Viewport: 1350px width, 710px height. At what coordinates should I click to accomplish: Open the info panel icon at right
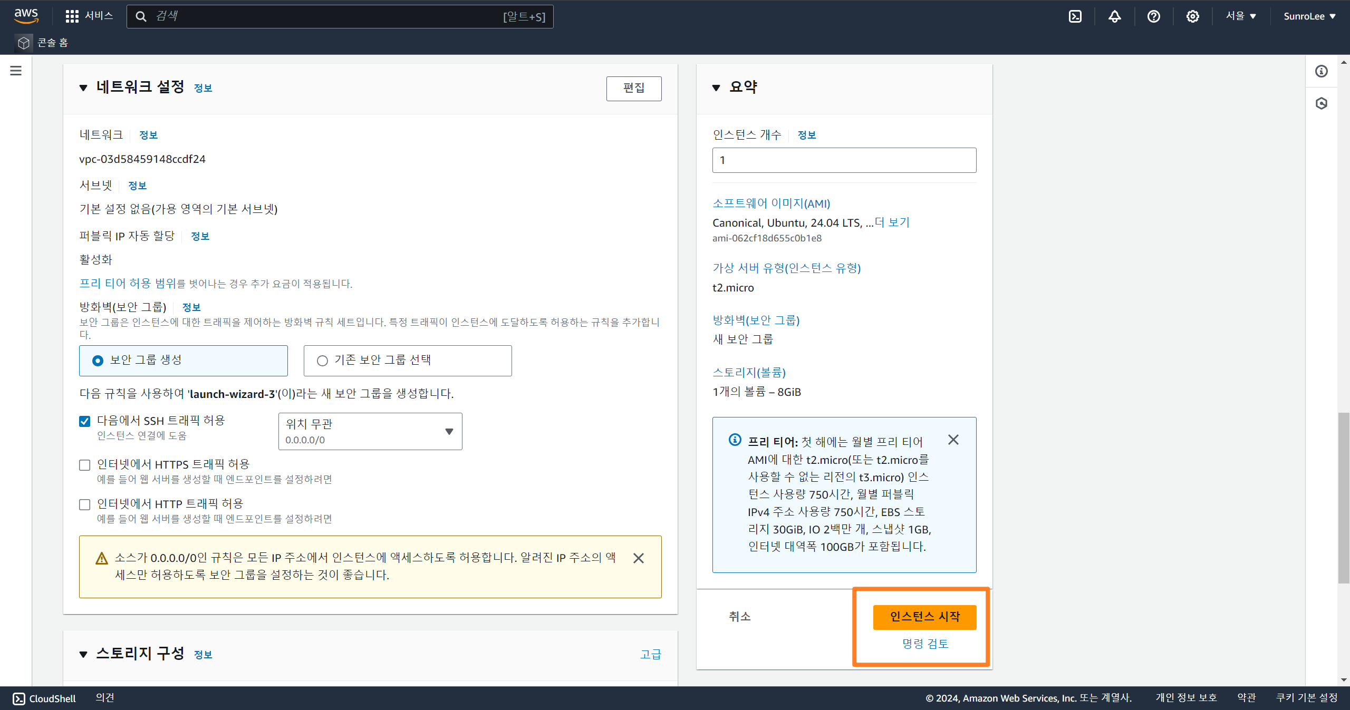pyautogui.click(x=1321, y=71)
